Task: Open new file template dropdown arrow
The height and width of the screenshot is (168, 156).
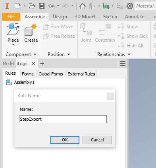Action: click(x=25, y=6)
